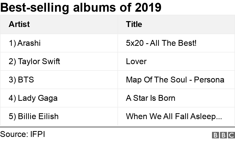Click When We All Fall Asleep... title
235x141 pixels.
(174, 116)
